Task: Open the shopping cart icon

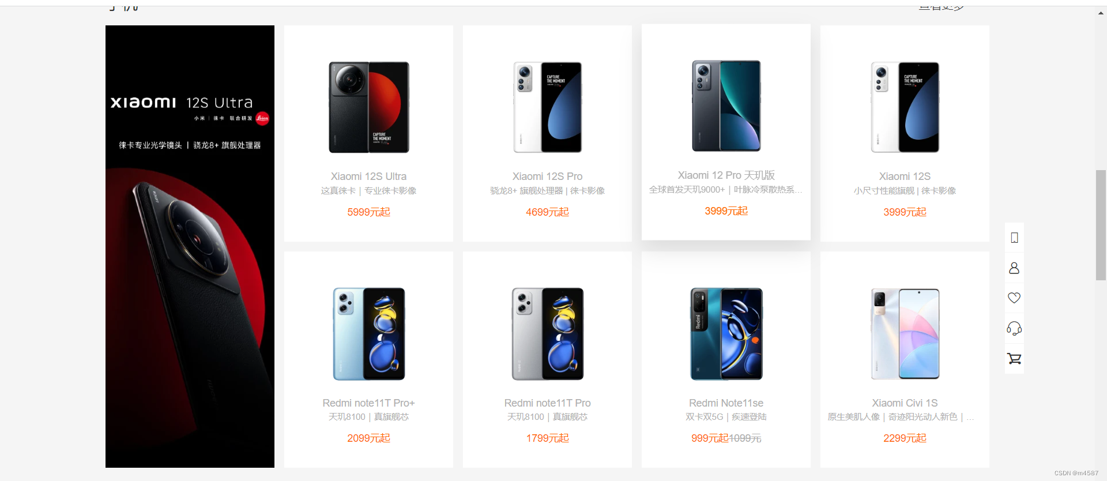Action: [x=1014, y=359]
